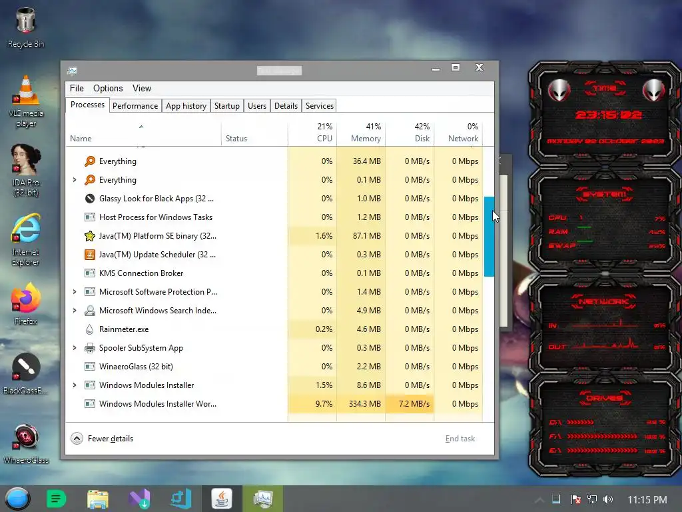682x512 pixels.
Task: Click the Microsoft Windows Search Indexer icon
Action: [90, 311]
